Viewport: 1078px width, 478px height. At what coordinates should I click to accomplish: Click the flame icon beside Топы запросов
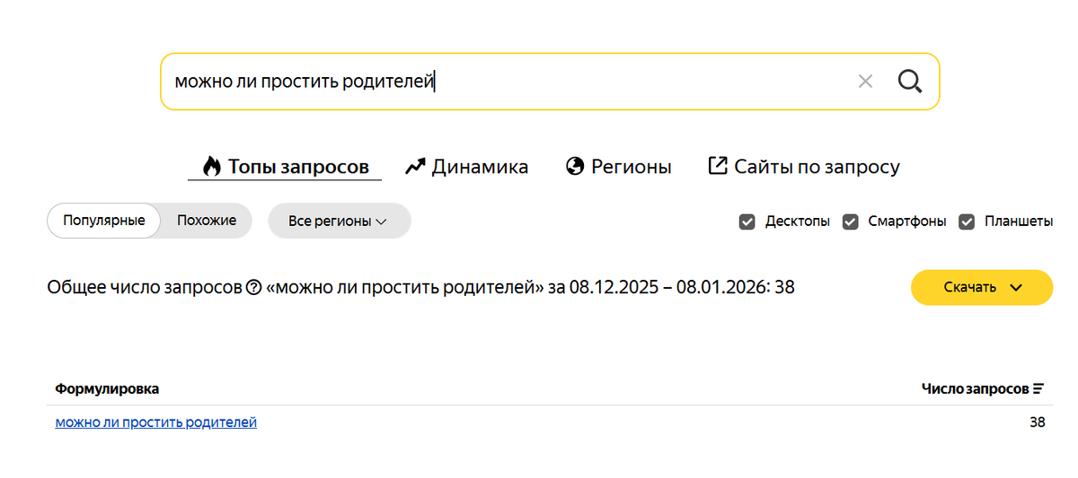point(212,167)
